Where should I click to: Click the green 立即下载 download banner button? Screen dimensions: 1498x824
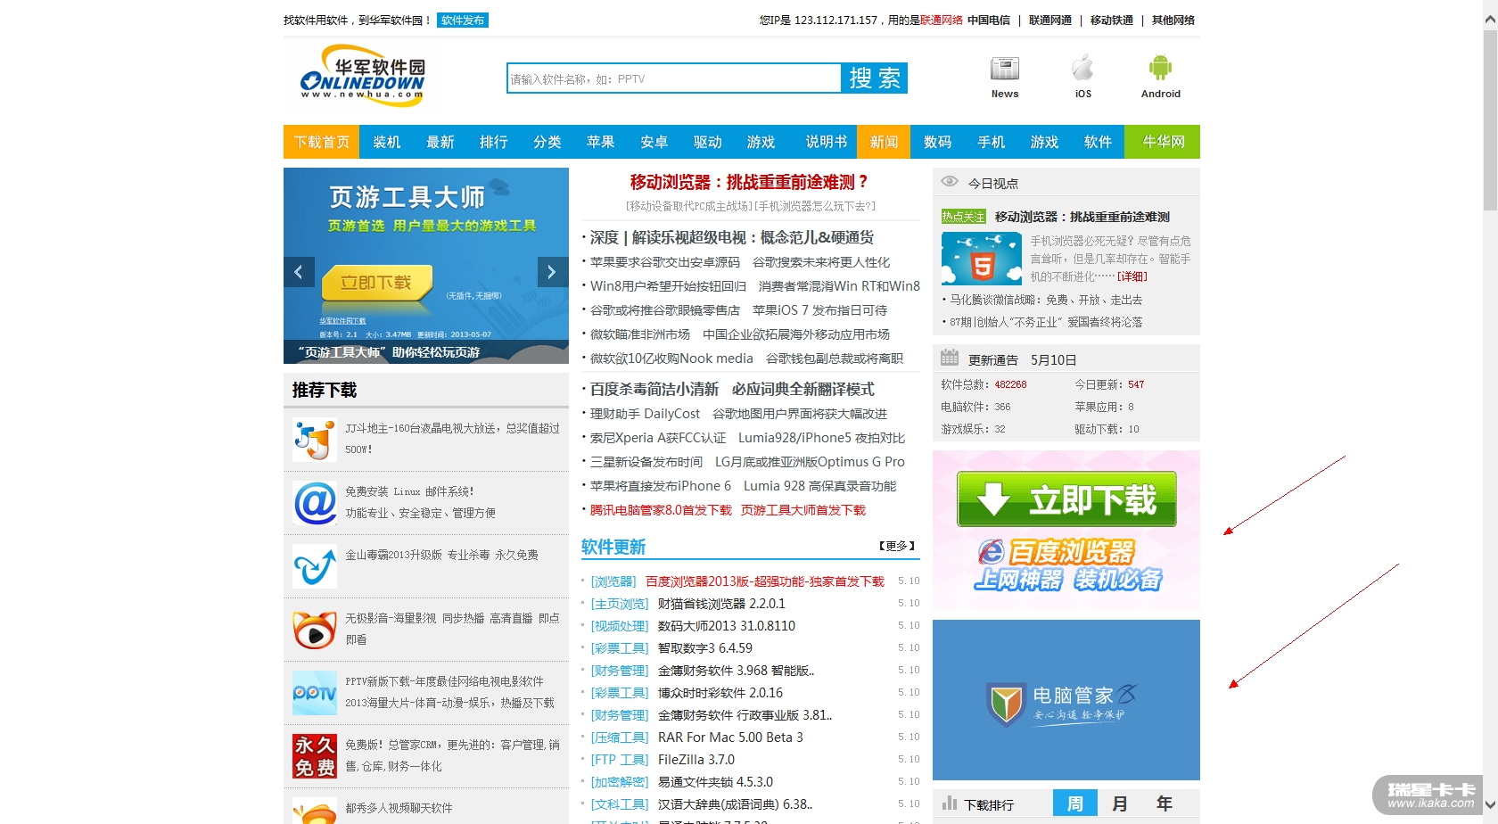[1066, 499]
